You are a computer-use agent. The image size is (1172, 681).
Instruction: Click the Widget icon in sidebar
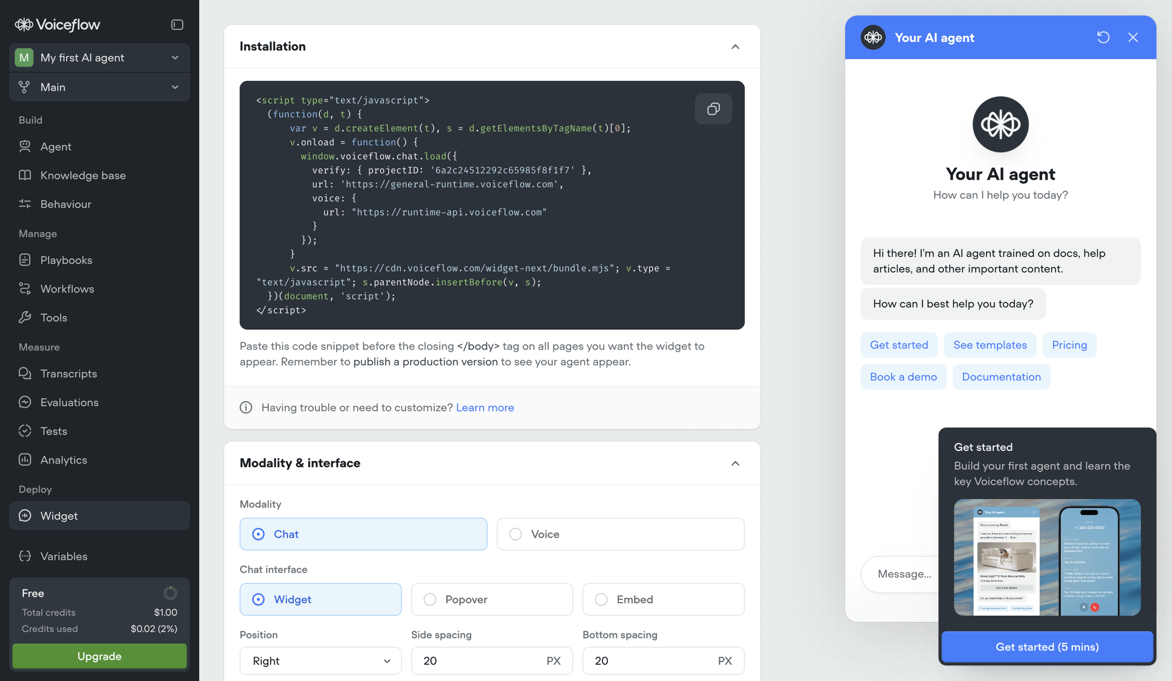click(25, 516)
